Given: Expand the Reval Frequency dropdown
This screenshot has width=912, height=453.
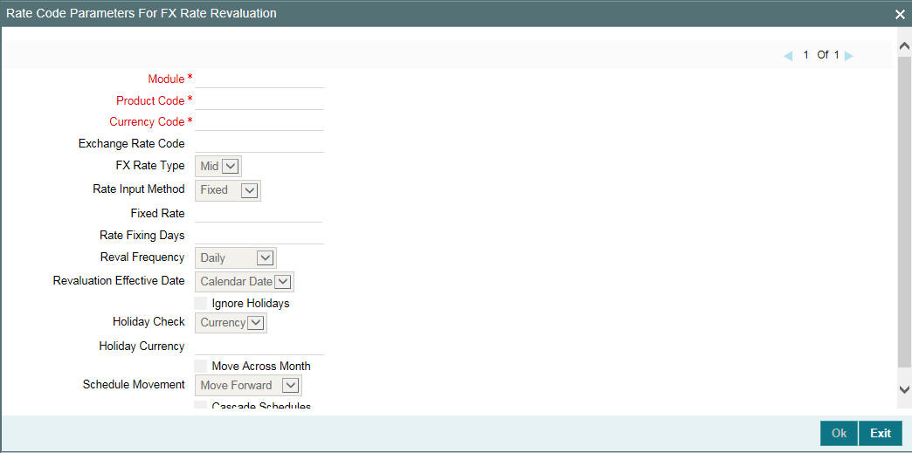Looking at the screenshot, I should [x=236, y=257].
